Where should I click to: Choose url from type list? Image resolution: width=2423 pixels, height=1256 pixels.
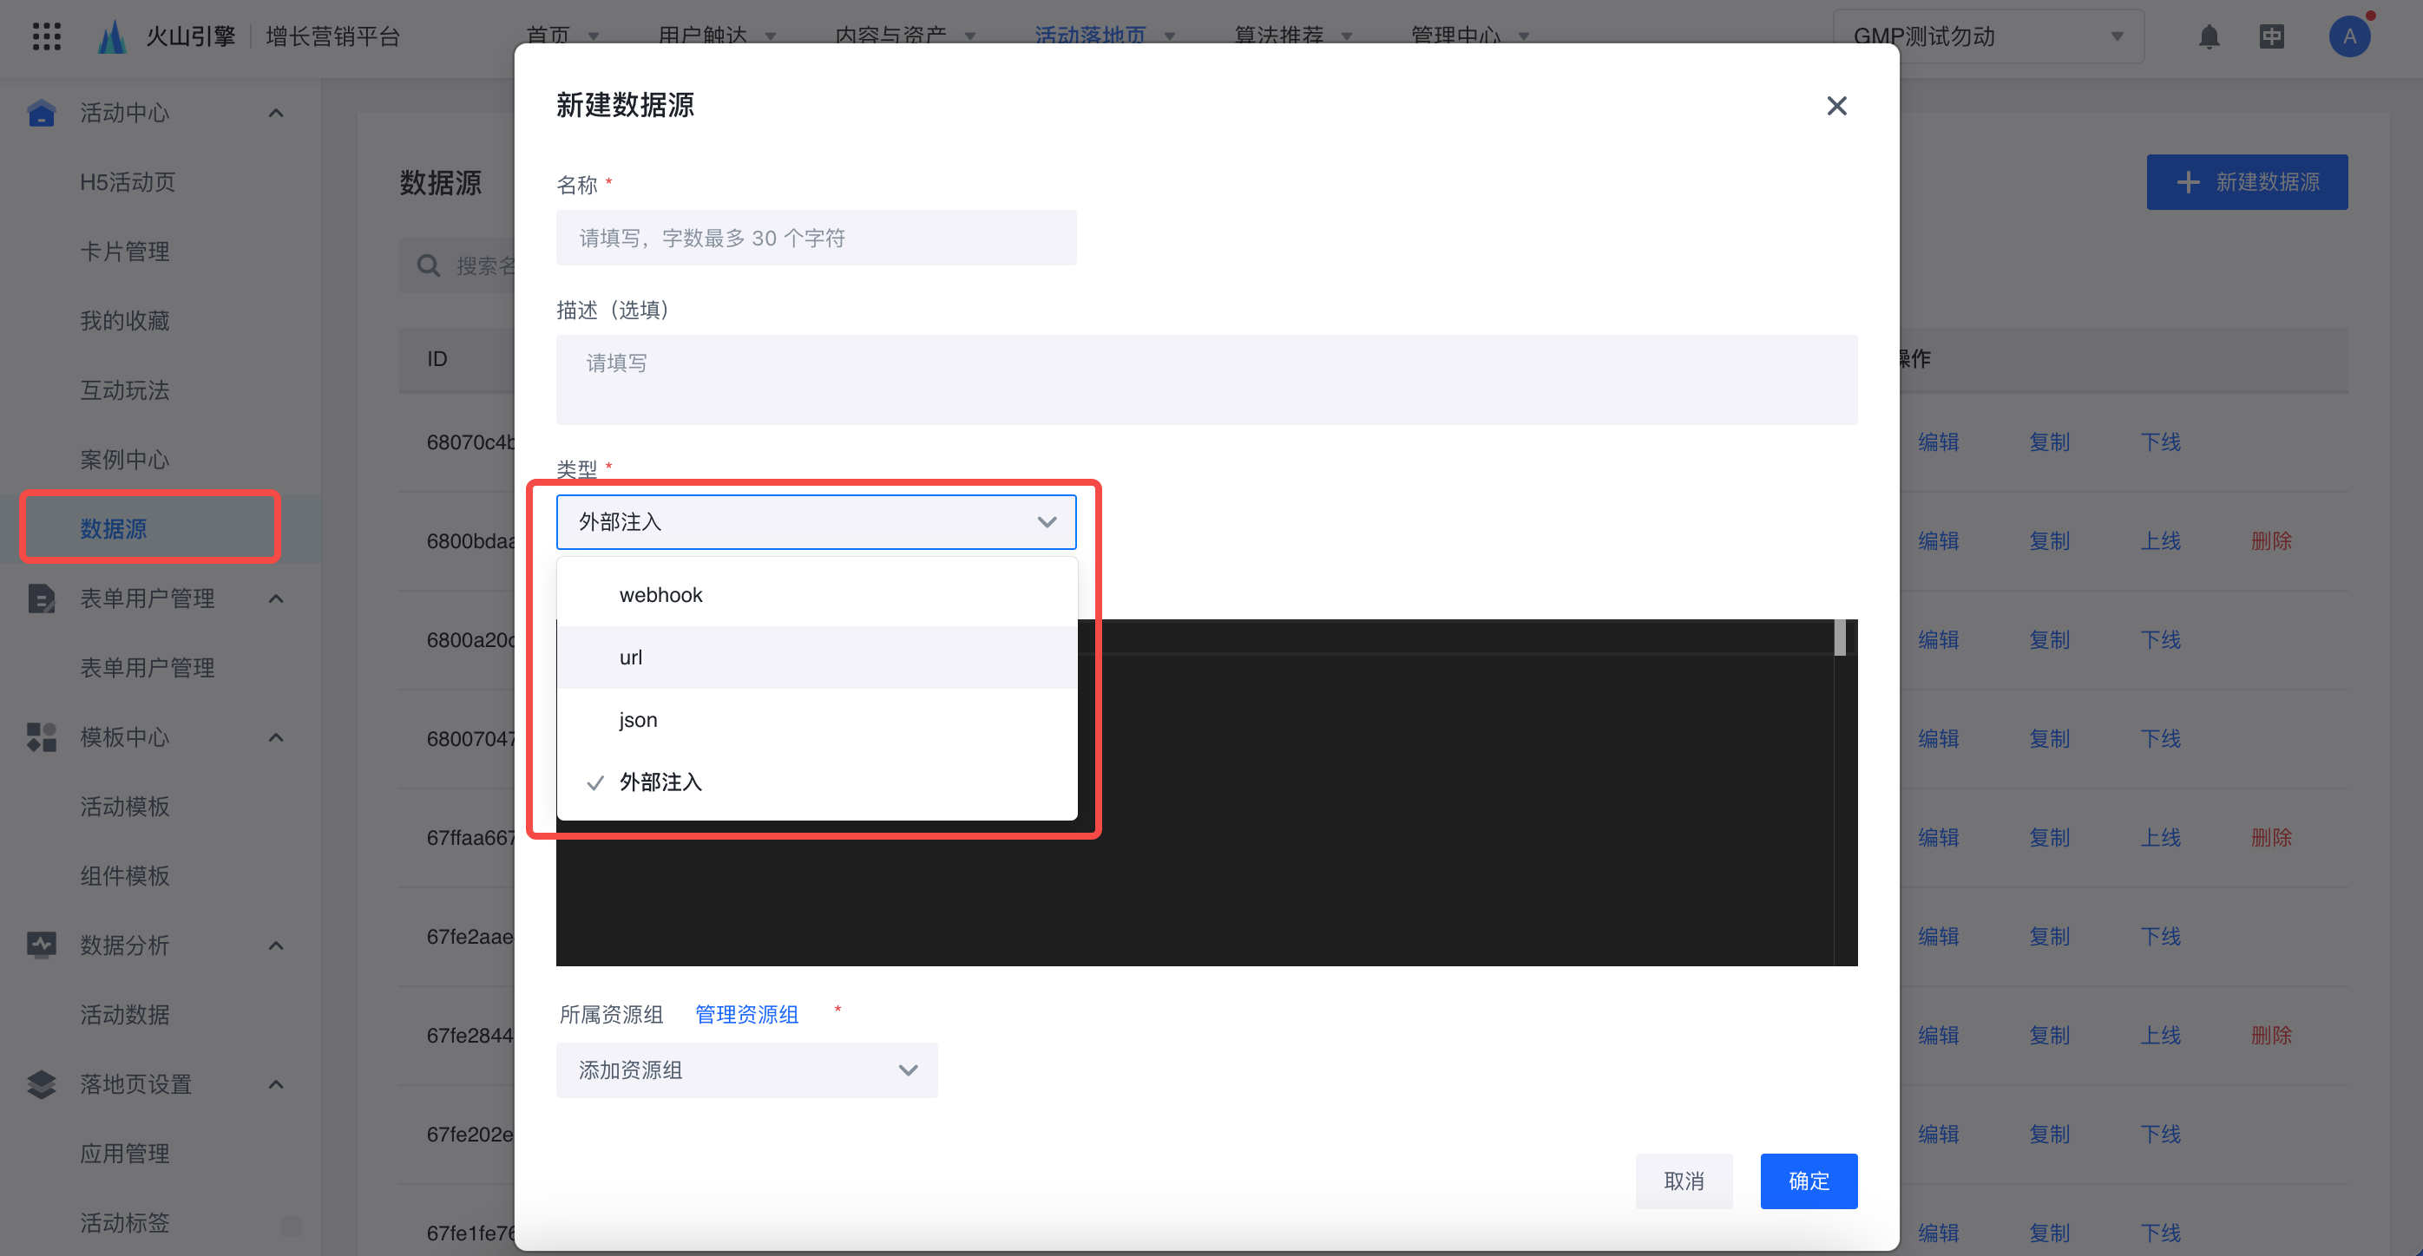(630, 657)
